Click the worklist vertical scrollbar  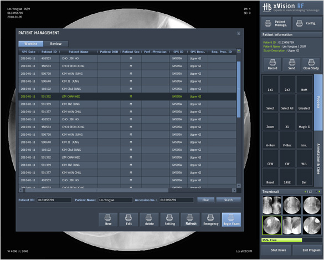(x=239, y=89)
